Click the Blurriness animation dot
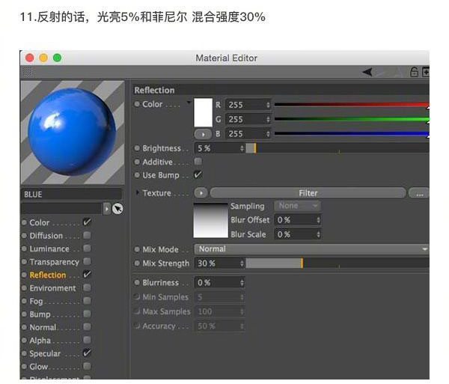Viewport: 449px width, 384px height. tap(137, 282)
